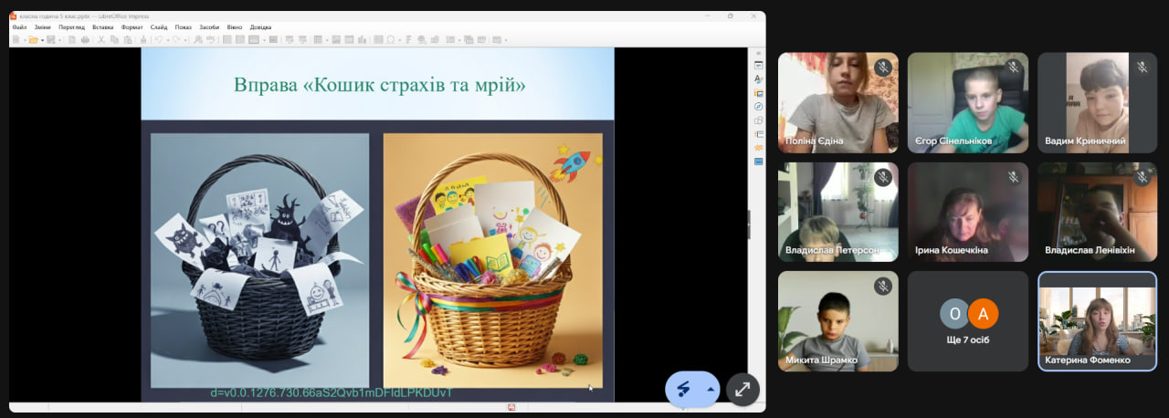Click the Save toolbar icon
Screen dimensions: 1169x418
click(50, 40)
